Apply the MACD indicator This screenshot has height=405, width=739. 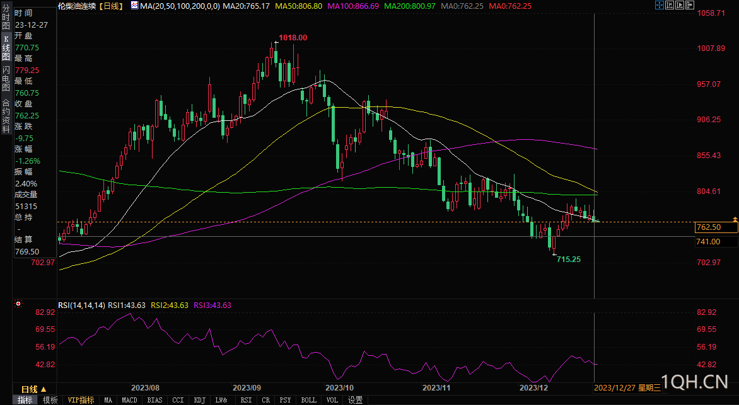[129, 400]
